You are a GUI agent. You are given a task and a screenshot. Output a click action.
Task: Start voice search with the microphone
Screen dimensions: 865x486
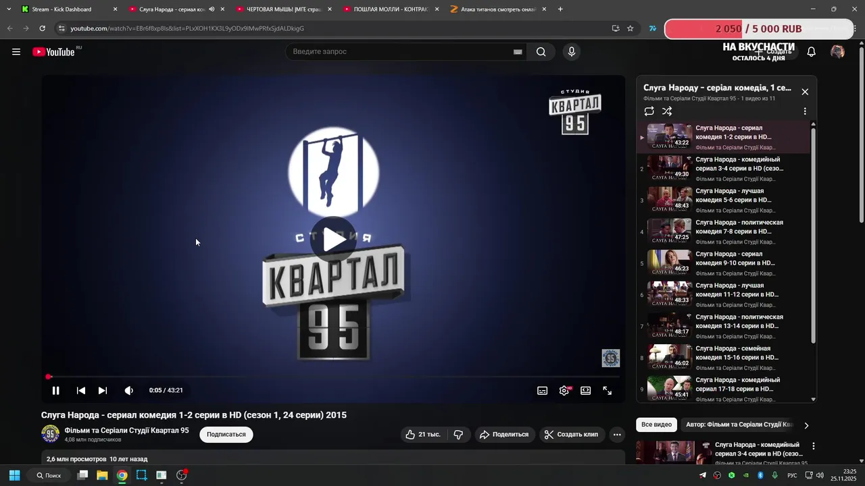click(x=572, y=52)
